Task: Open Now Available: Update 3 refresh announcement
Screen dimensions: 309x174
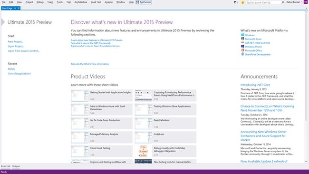Action: tap(264, 161)
